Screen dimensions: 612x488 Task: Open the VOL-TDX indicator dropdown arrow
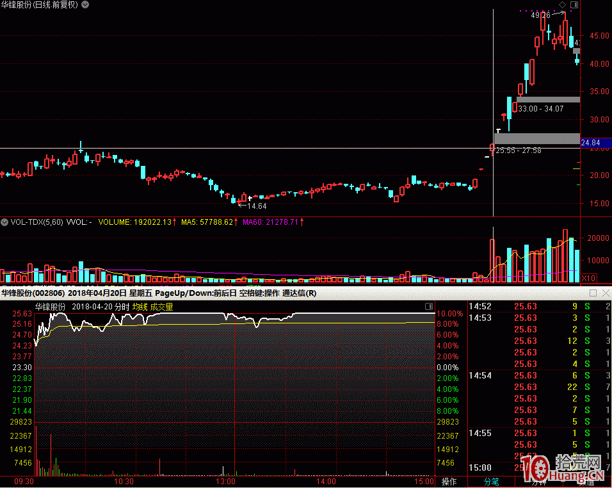(x=5, y=222)
